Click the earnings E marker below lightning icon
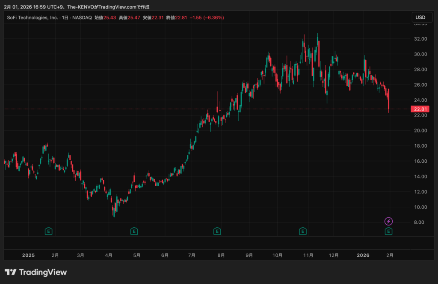Viewport: 438px width, 284px height. click(x=388, y=231)
